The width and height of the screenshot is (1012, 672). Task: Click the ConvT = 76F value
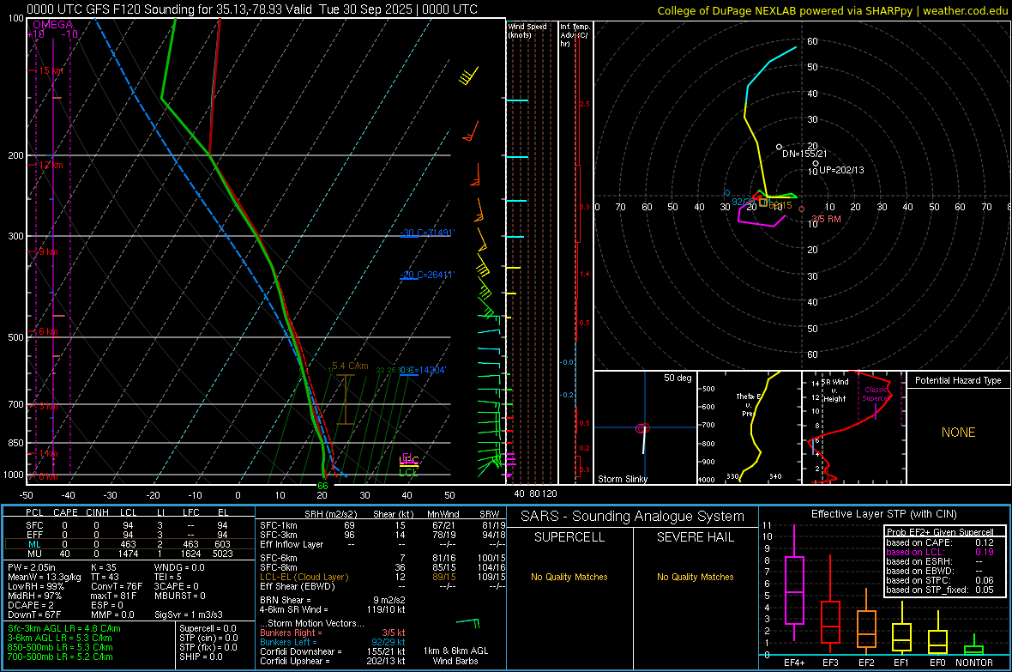[x=117, y=586]
